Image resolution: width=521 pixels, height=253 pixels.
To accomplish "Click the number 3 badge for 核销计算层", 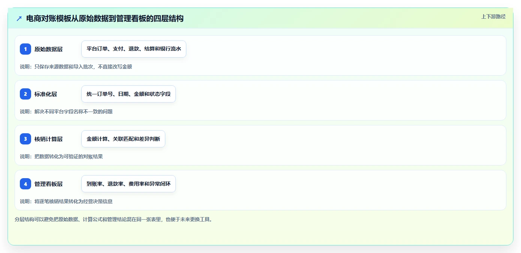I will pyautogui.click(x=25, y=139).
